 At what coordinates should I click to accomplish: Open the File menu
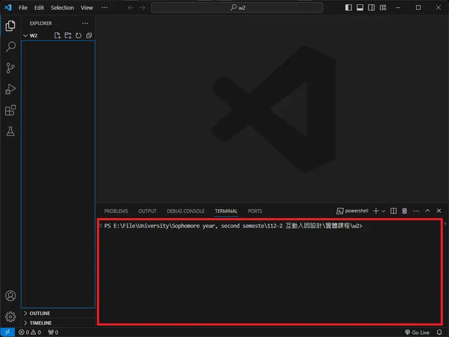[x=23, y=8]
